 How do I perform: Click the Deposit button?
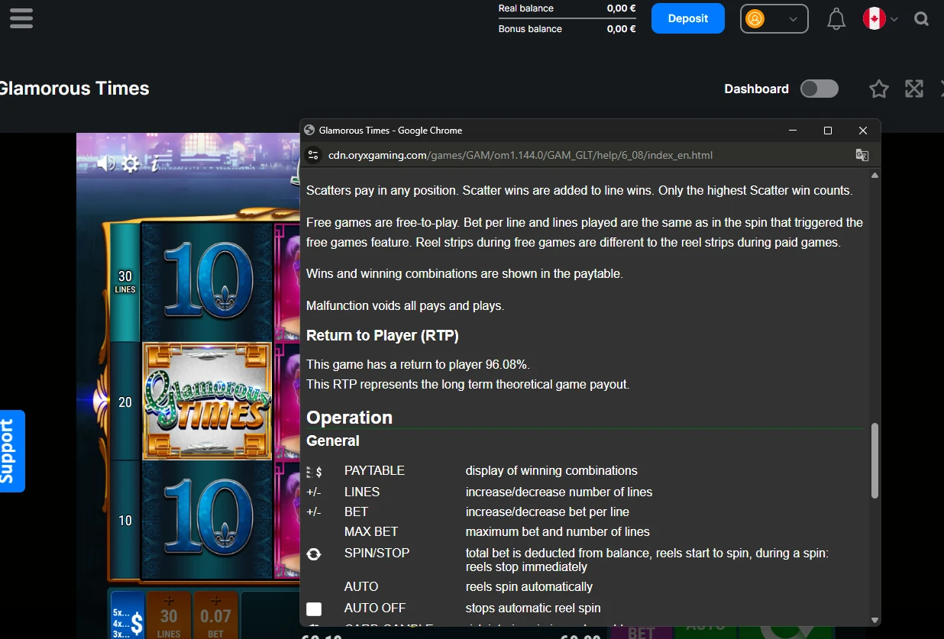[x=688, y=18]
